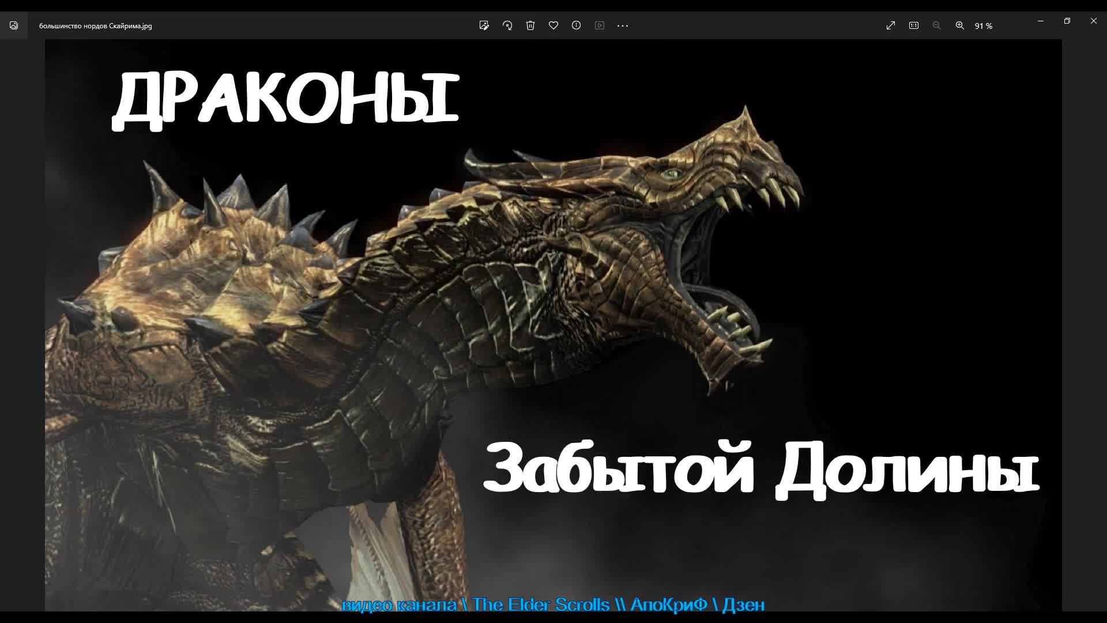Delete the photo with the trash icon
This screenshot has height=623, width=1107.
pyautogui.click(x=530, y=25)
